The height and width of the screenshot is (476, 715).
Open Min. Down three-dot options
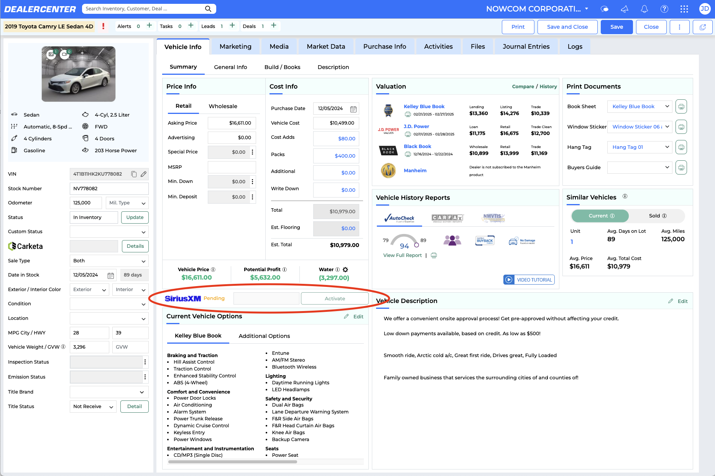pyautogui.click(x=252, y=182)
